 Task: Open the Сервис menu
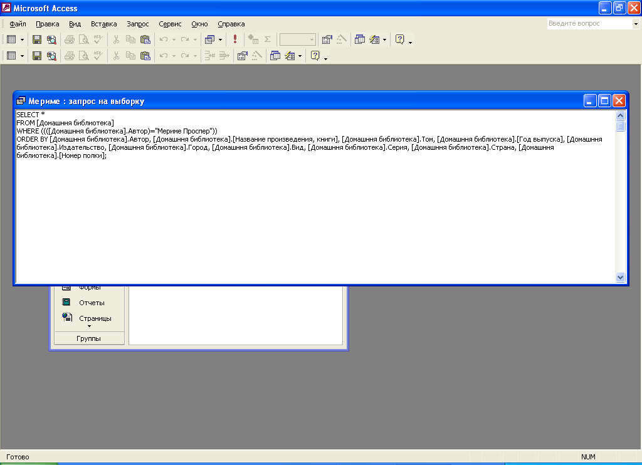click(170, 24)
